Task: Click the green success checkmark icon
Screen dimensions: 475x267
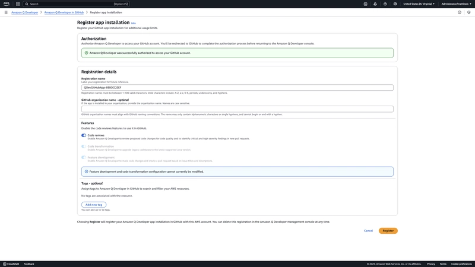Action: coord(86,53)
